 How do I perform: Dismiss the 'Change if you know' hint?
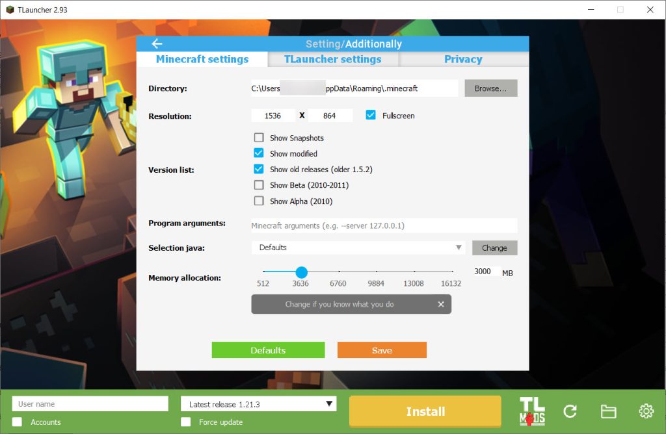pos(441,304)
